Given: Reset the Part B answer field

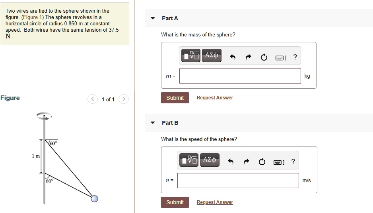Looking at the screenshot, I should 262,162.
